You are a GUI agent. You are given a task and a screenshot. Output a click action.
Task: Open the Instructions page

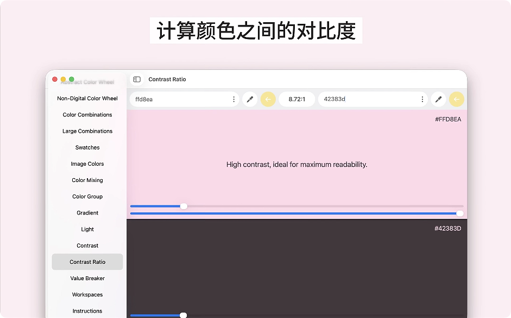point(87,310)
